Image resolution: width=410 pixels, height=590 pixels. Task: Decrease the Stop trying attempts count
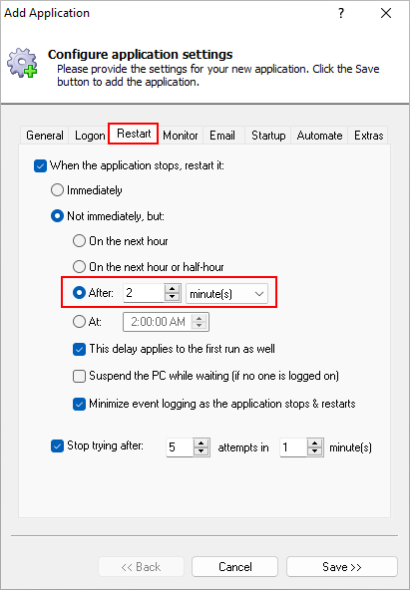202,451
